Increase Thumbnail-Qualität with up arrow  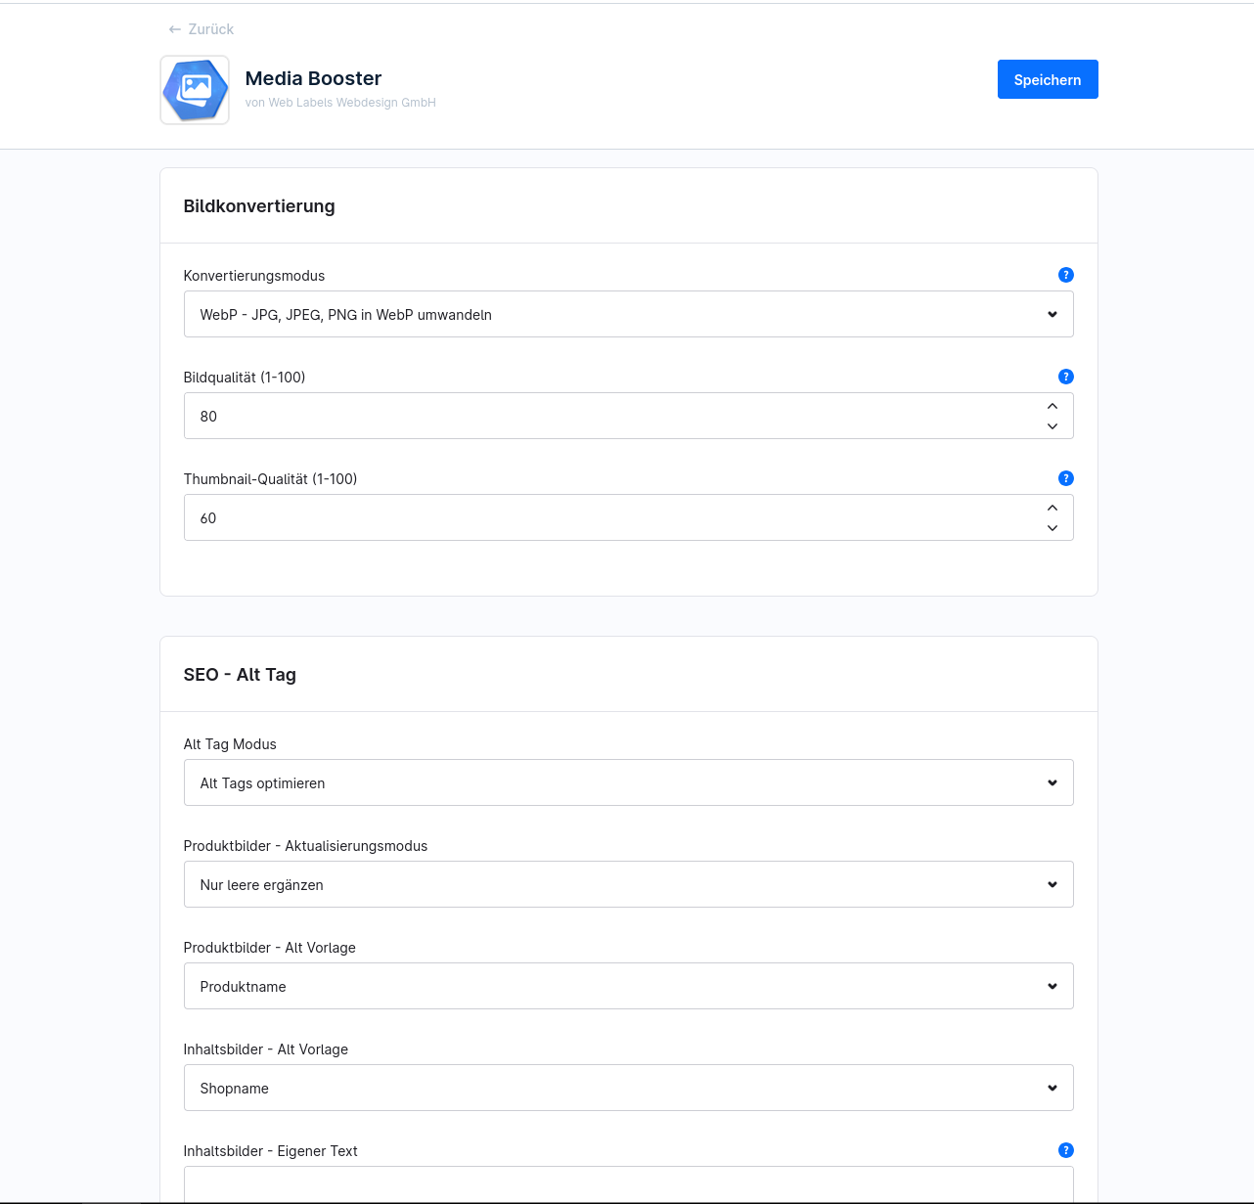(1052, 508)
